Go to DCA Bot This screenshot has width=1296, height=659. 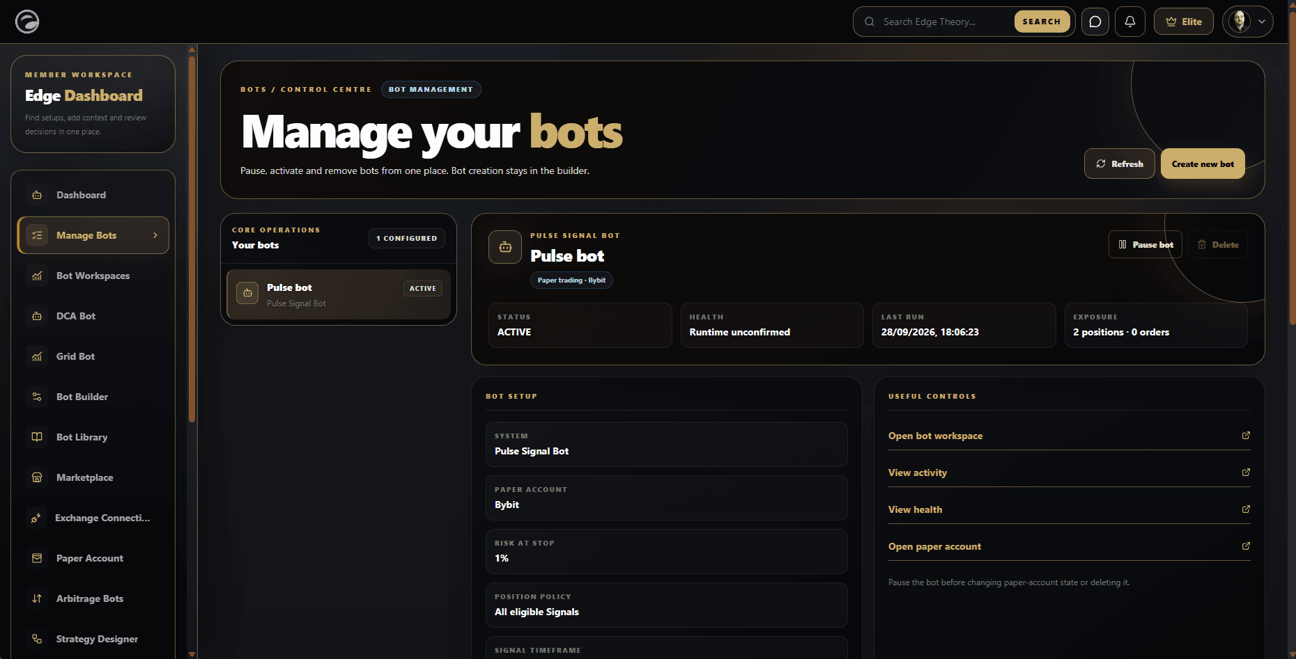pos(93,316)
